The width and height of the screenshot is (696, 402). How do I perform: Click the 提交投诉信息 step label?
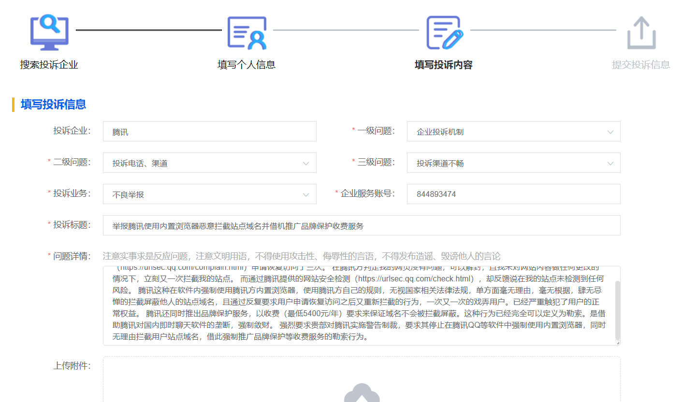(641, 65)
